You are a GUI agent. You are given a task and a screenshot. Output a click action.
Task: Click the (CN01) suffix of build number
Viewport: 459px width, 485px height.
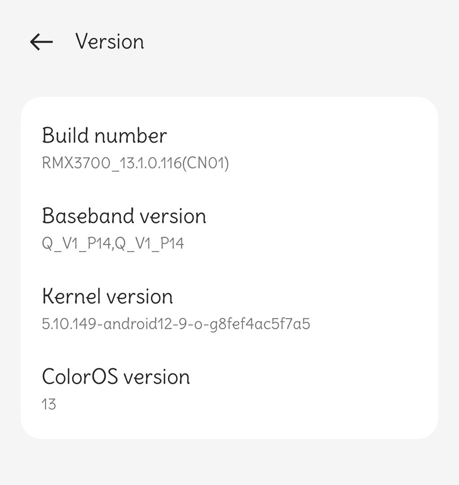209,163
